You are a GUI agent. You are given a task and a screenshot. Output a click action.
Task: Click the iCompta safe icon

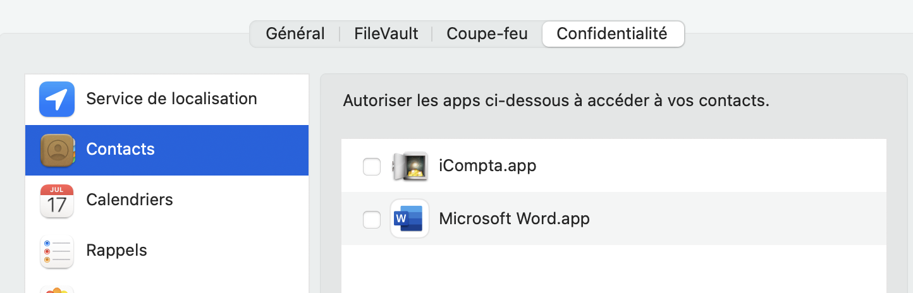click(410, 167)
